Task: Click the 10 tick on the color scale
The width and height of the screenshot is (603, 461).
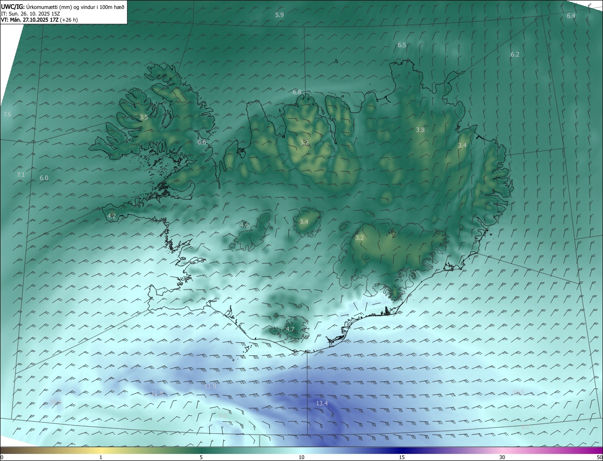Action: [x=301, y=457]
